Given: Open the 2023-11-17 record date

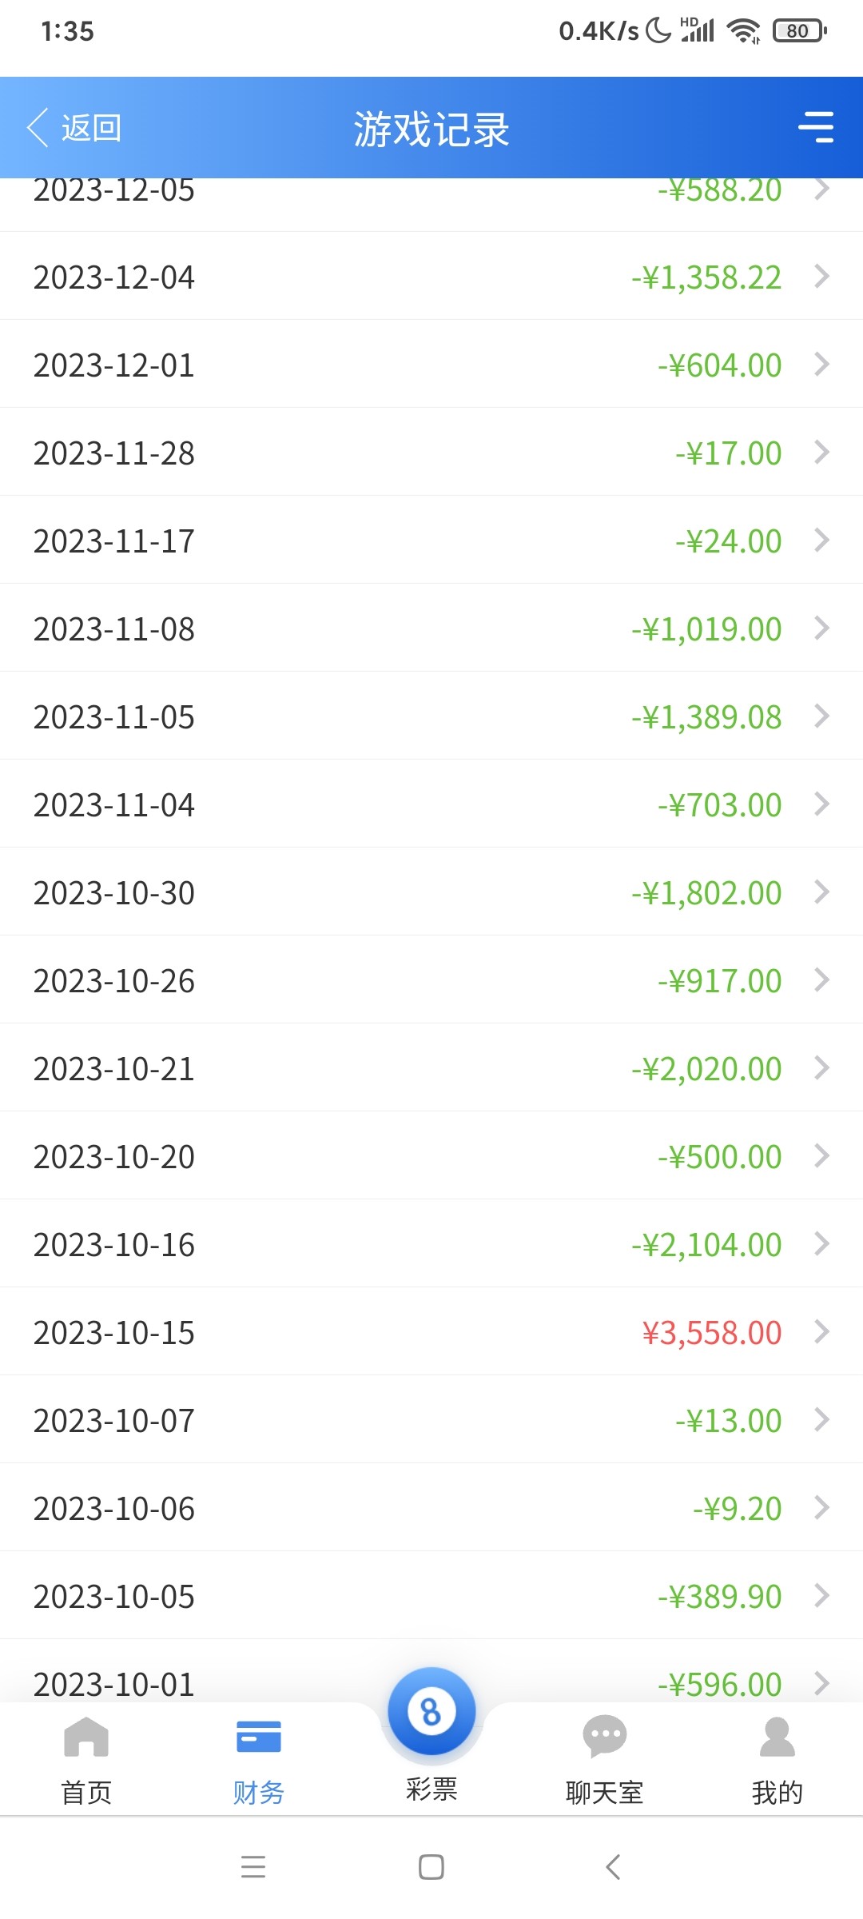Looking at the screenshot, I should (114, 541).
